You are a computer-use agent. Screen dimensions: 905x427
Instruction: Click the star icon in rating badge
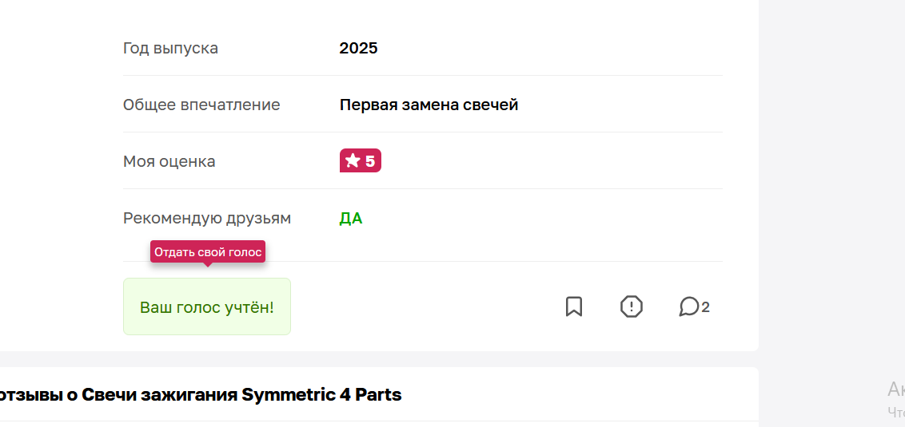(353, 160)
